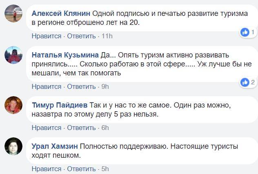The width and height of the screenshot is (258, 174).
Task: Click the like reaction icon on Наталья Кузьмина's comment
Action: [245, 82]
